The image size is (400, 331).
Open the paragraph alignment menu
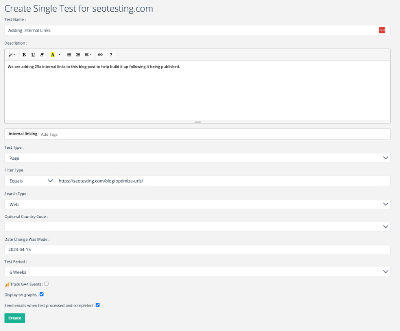pos(88,54)
